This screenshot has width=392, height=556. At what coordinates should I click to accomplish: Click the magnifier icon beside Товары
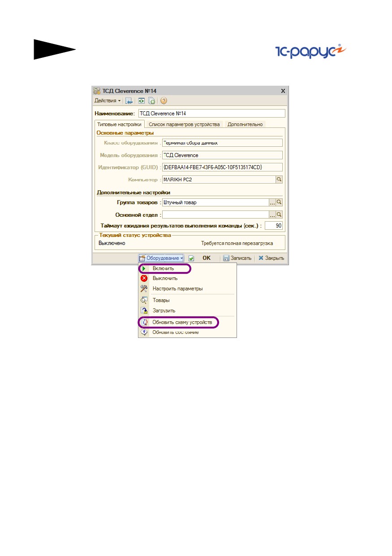144,300
